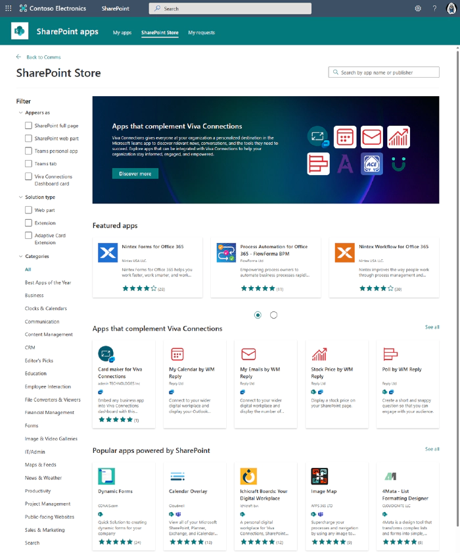The image size is (460, 553).
Task: Click the Search by app name or publisher field
Action: 384,72
